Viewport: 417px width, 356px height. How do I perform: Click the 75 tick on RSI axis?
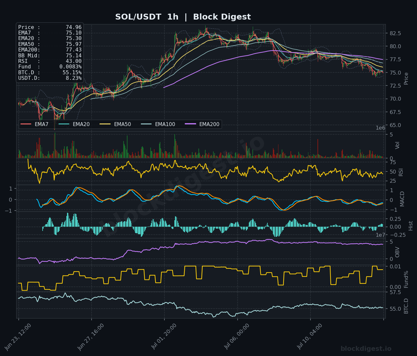[393, 163]
